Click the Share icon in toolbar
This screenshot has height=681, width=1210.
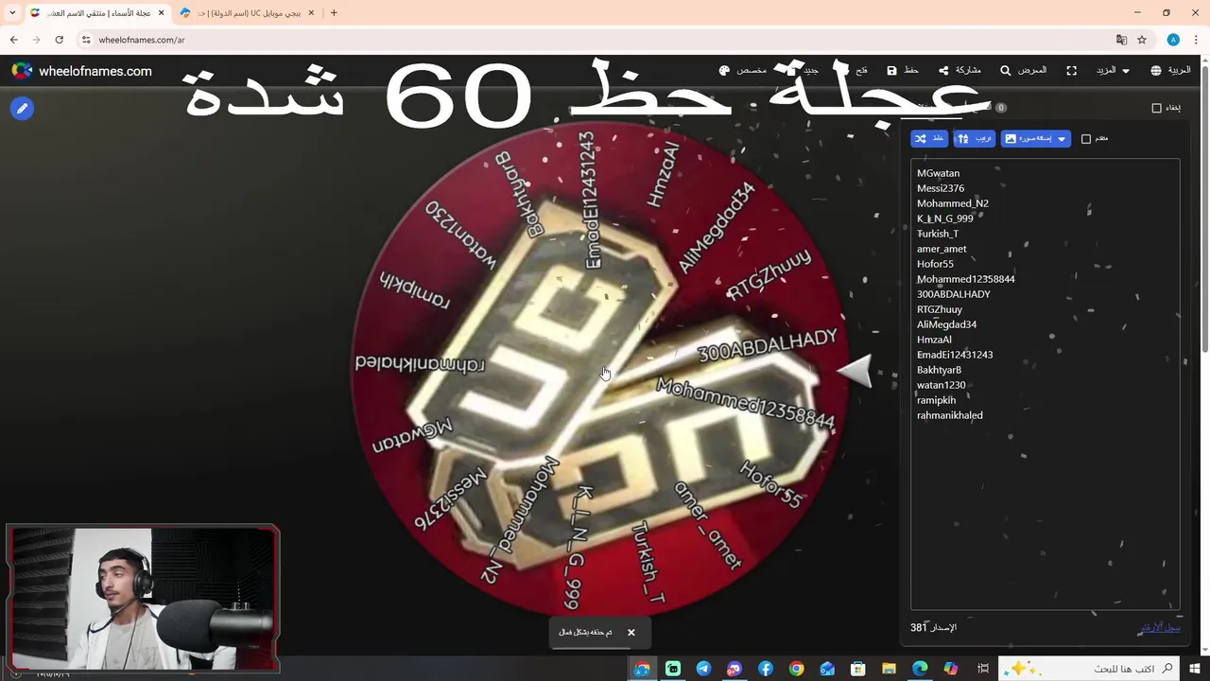point(943,71)
